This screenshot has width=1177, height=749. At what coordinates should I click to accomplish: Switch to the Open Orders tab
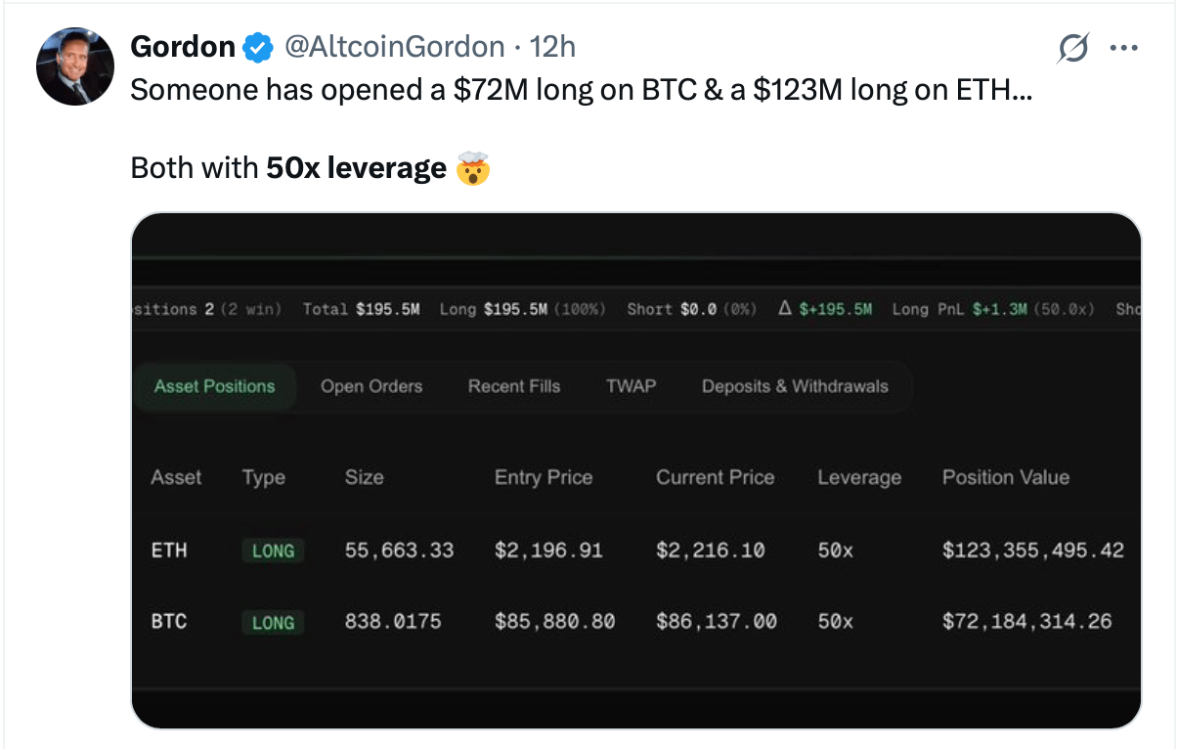pyautogui.click(x=371, y=386)
